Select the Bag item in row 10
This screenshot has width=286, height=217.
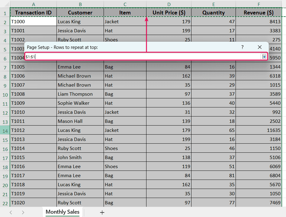point(125,94)
